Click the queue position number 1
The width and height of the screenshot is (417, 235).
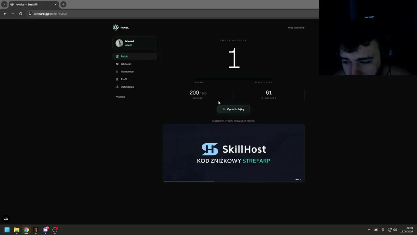(234, 59)
